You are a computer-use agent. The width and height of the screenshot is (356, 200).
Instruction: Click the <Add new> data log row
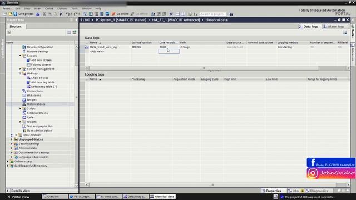97,52
